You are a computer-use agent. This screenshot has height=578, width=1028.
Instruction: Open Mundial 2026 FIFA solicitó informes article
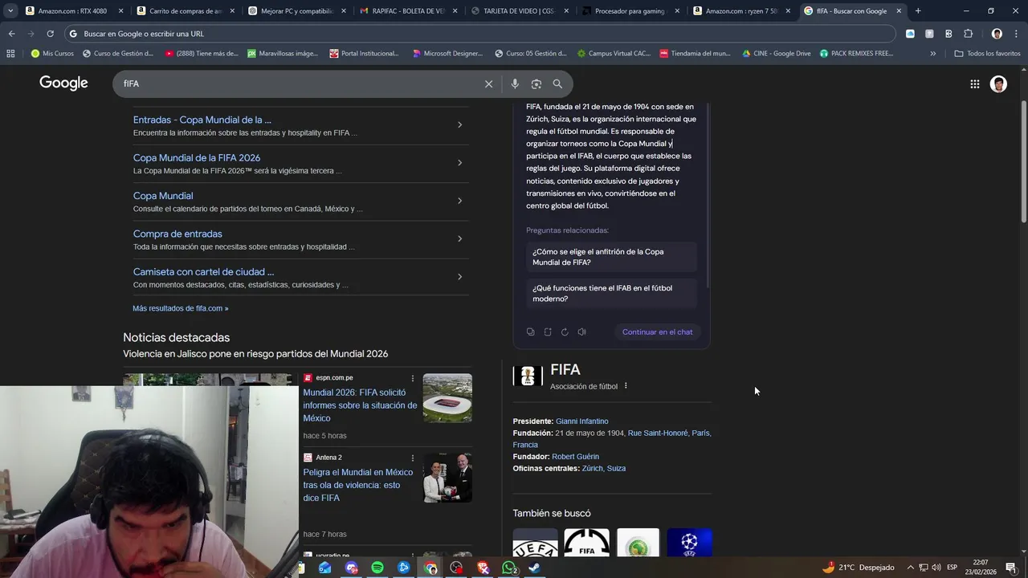[x=360, y=405]
